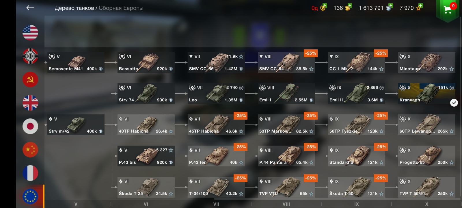The width and height of the screenshot is (462, 208).
Task: Open the shopping cart with 9 items
Action: pyautogui.click(x=448, y=10)
